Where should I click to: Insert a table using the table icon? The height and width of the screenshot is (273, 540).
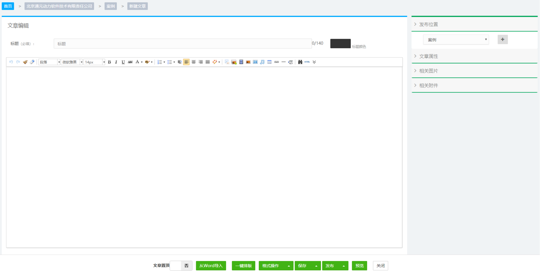[x=269, y=62]
